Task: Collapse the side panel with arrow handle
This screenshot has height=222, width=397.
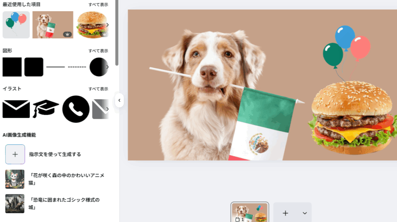Action: [x=119, y=100]
